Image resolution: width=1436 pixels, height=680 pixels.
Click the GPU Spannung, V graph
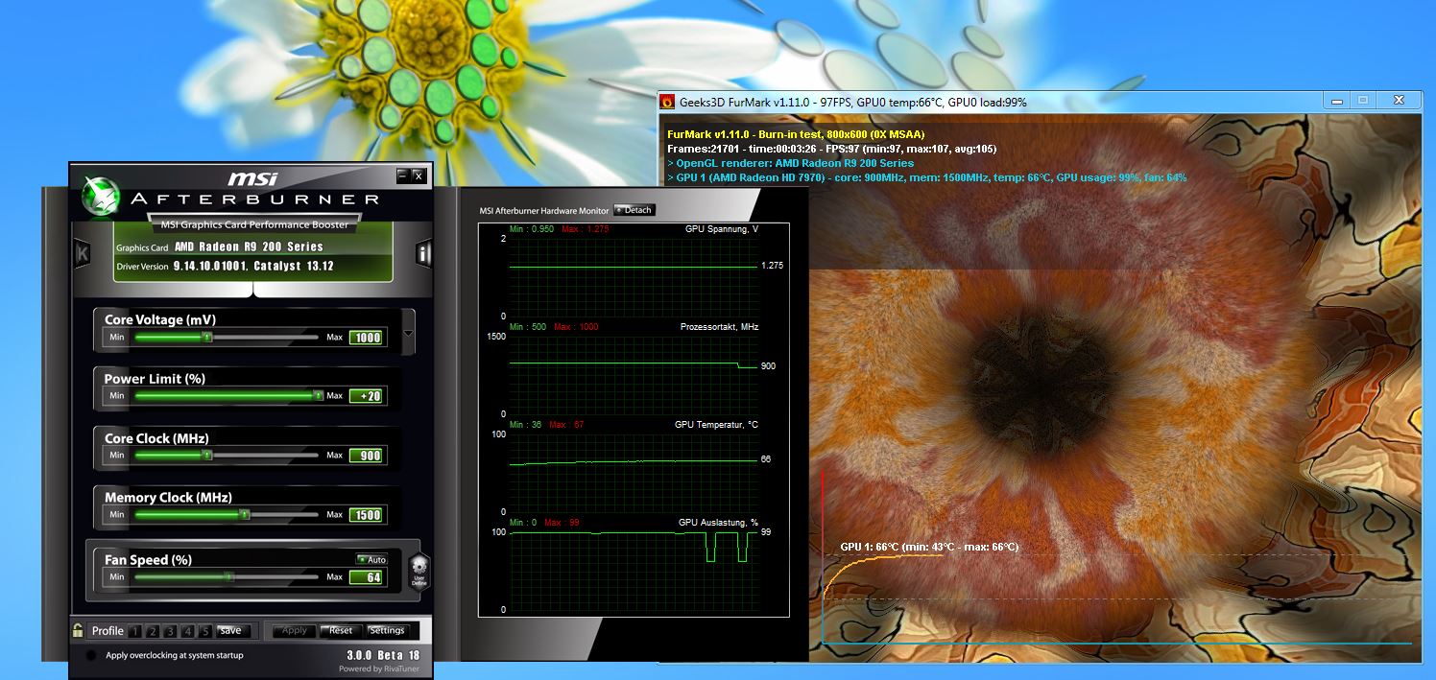[633, 276]
